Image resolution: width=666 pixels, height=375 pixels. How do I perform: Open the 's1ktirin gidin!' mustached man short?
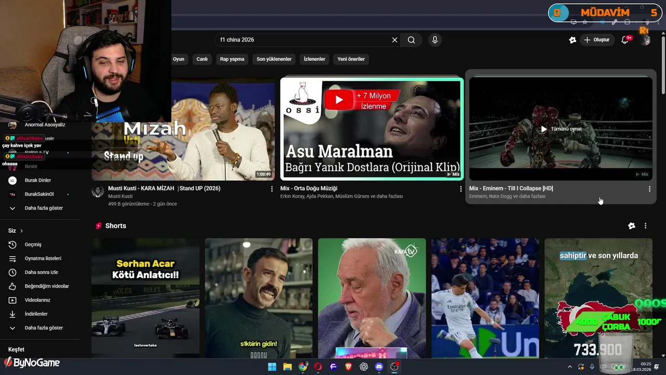point(259,298)
